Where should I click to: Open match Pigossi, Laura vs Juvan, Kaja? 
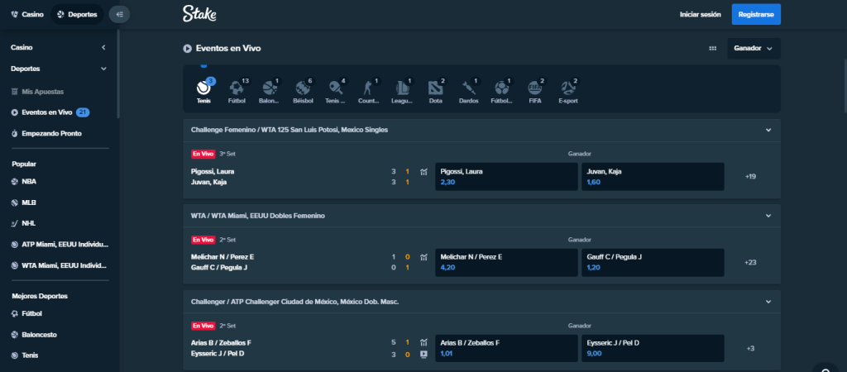point(213,177)
